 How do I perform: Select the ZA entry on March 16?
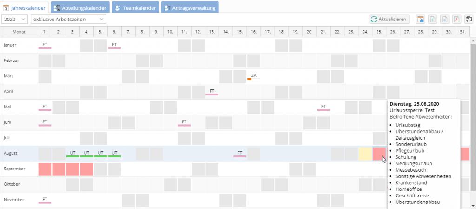[254, 76]
